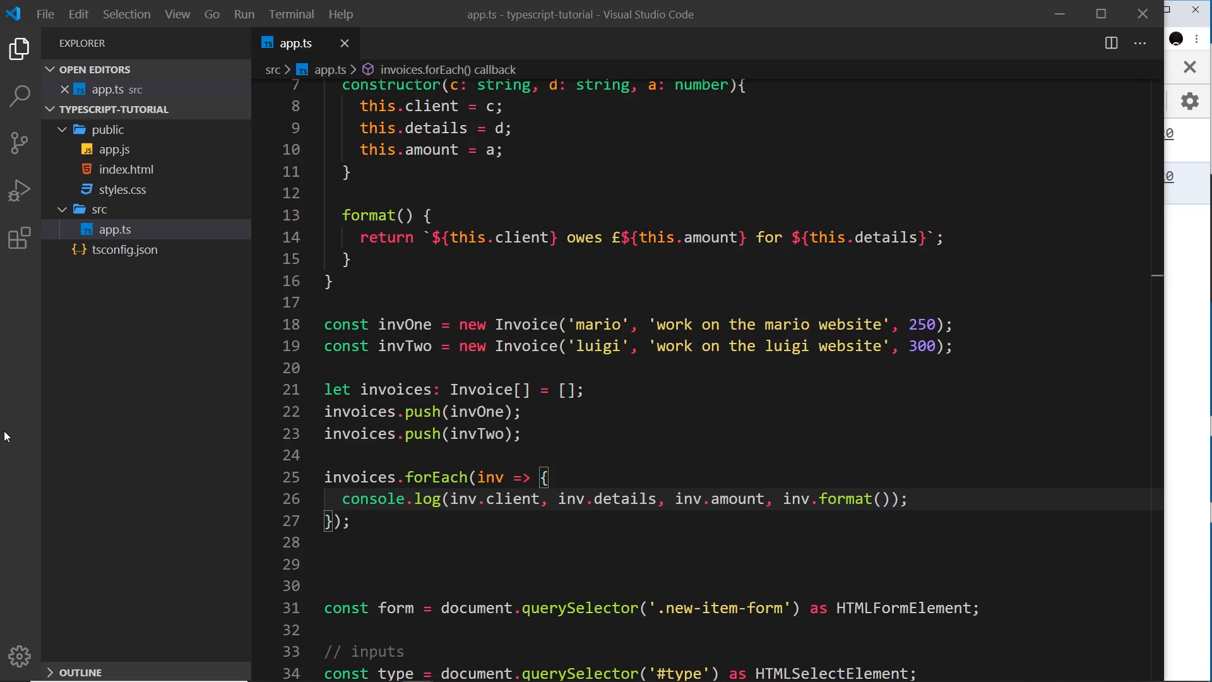Image resolution: width=1212 pixels, height=682 pixels.
Task: Open the Help menu
Action: click(x=341, y=14)
